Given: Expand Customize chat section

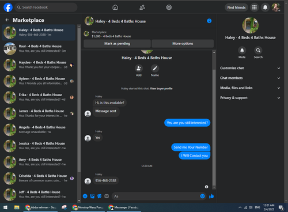Looking at the screenshot, I should coord(250,68).
